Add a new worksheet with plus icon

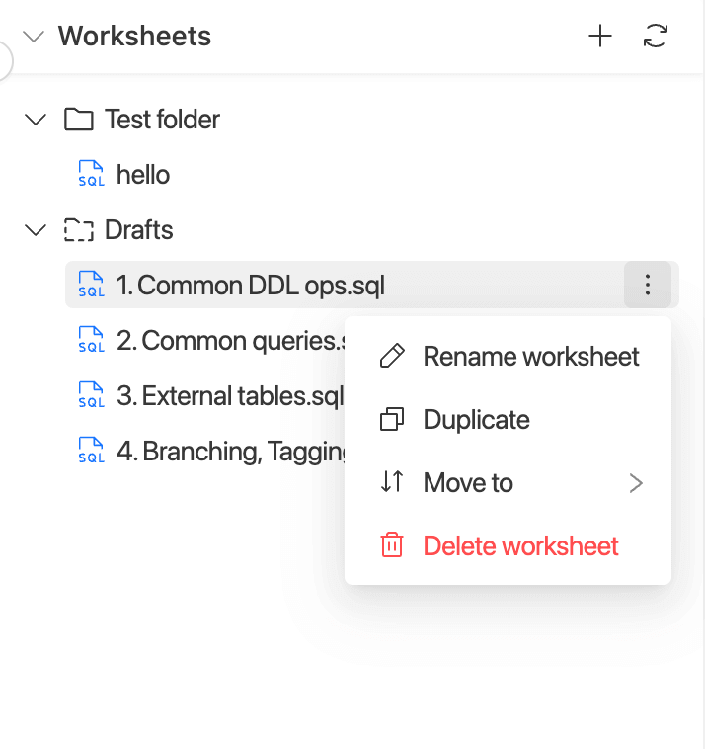(x=600, y=37)
